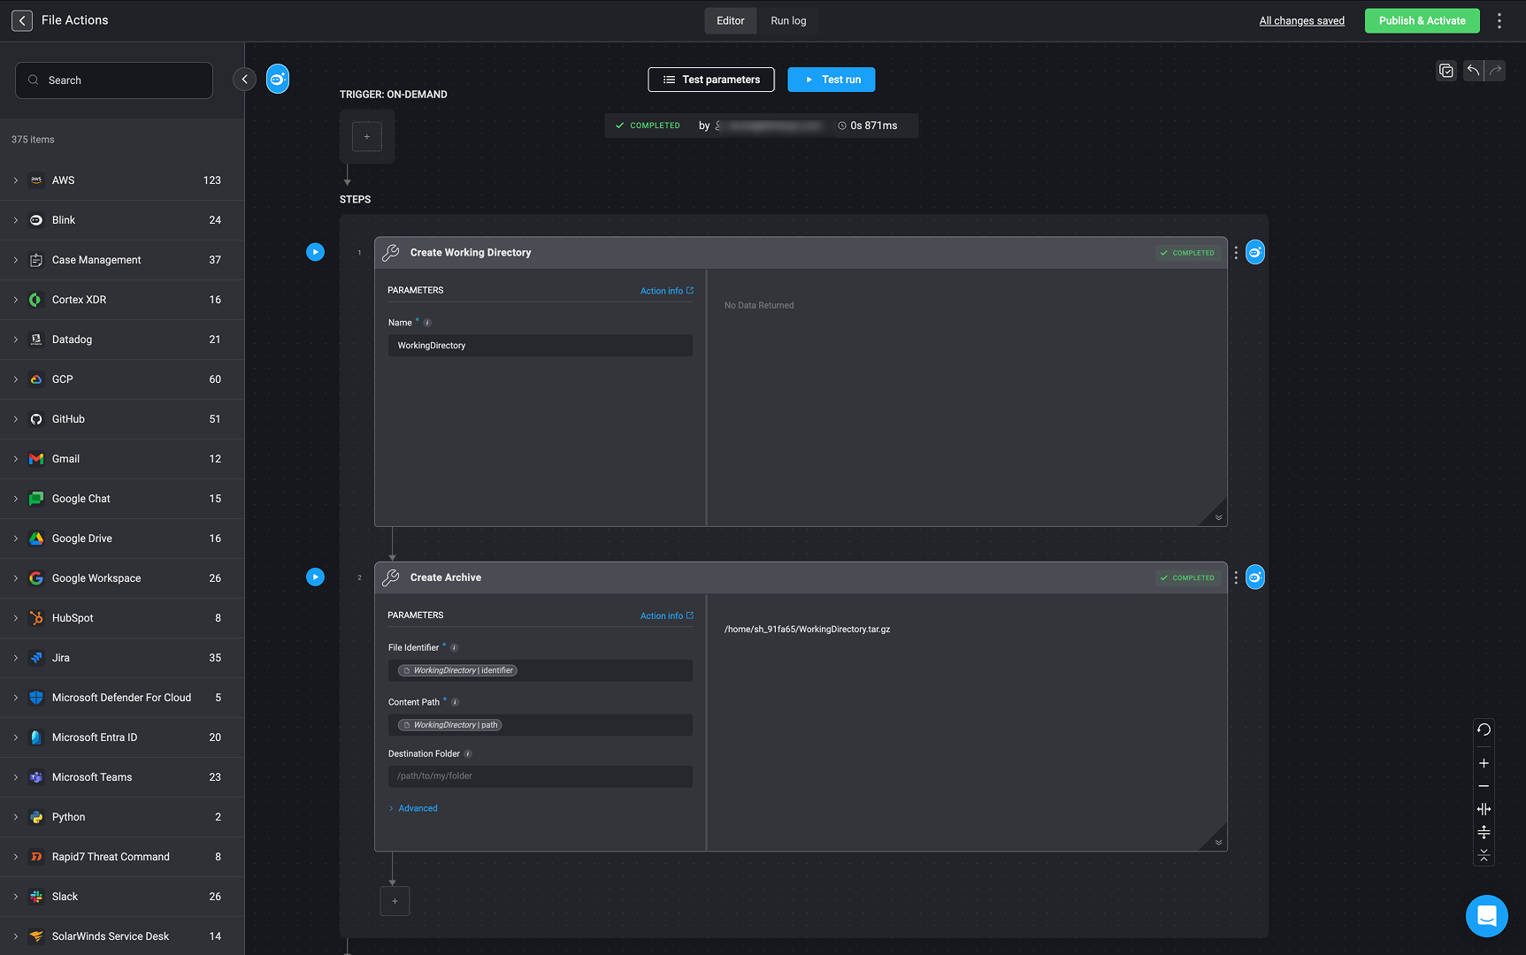Switch to the Editor tab
Viewport: 1526px width, 955px height.
pos(731,20)
